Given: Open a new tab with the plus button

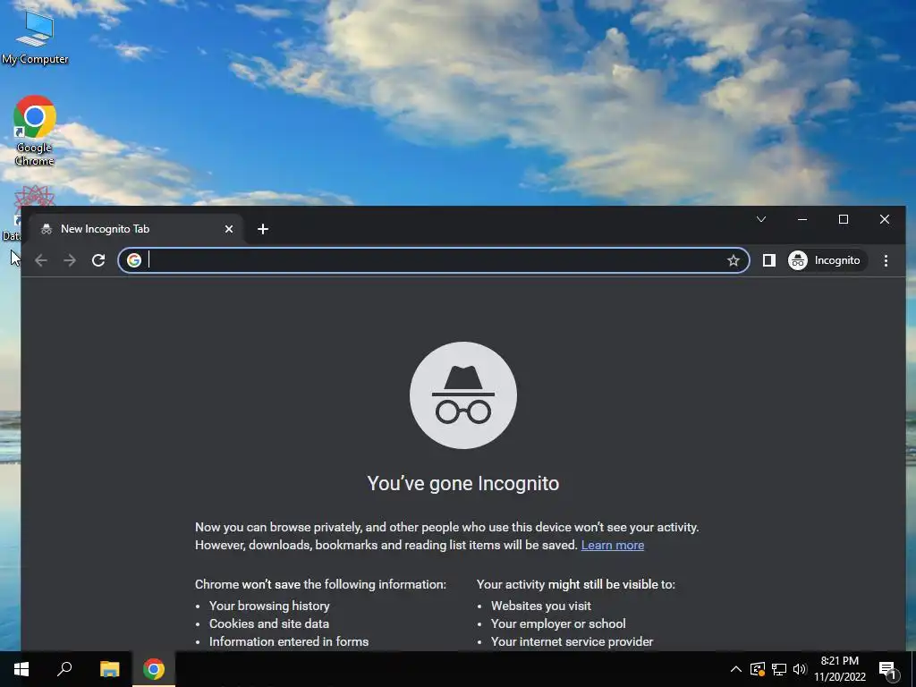Looking at the screenshot, I should pos(263,229).
